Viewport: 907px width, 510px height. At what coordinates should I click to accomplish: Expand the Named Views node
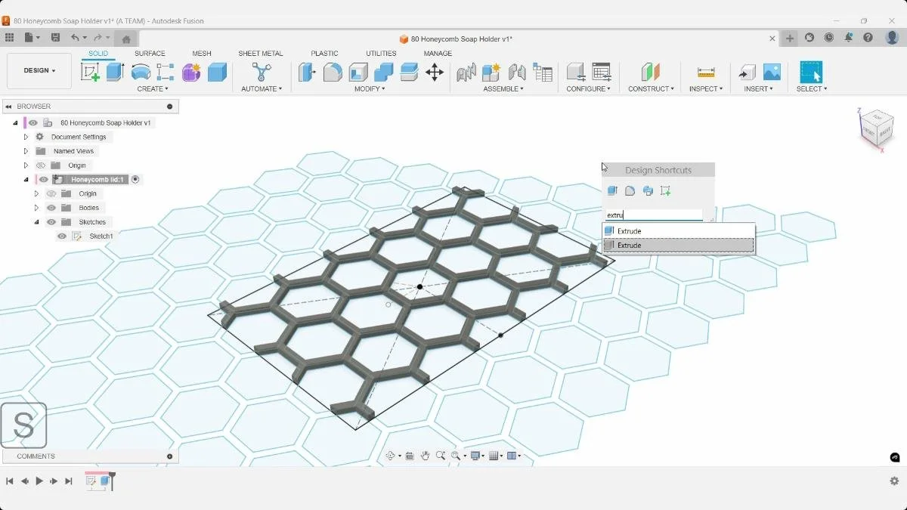pyautogui.click(x=26, y=151)
